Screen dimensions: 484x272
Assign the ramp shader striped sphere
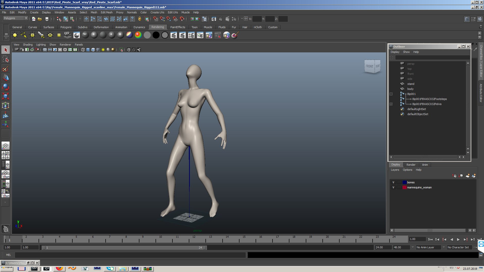(x=129, y=35)
